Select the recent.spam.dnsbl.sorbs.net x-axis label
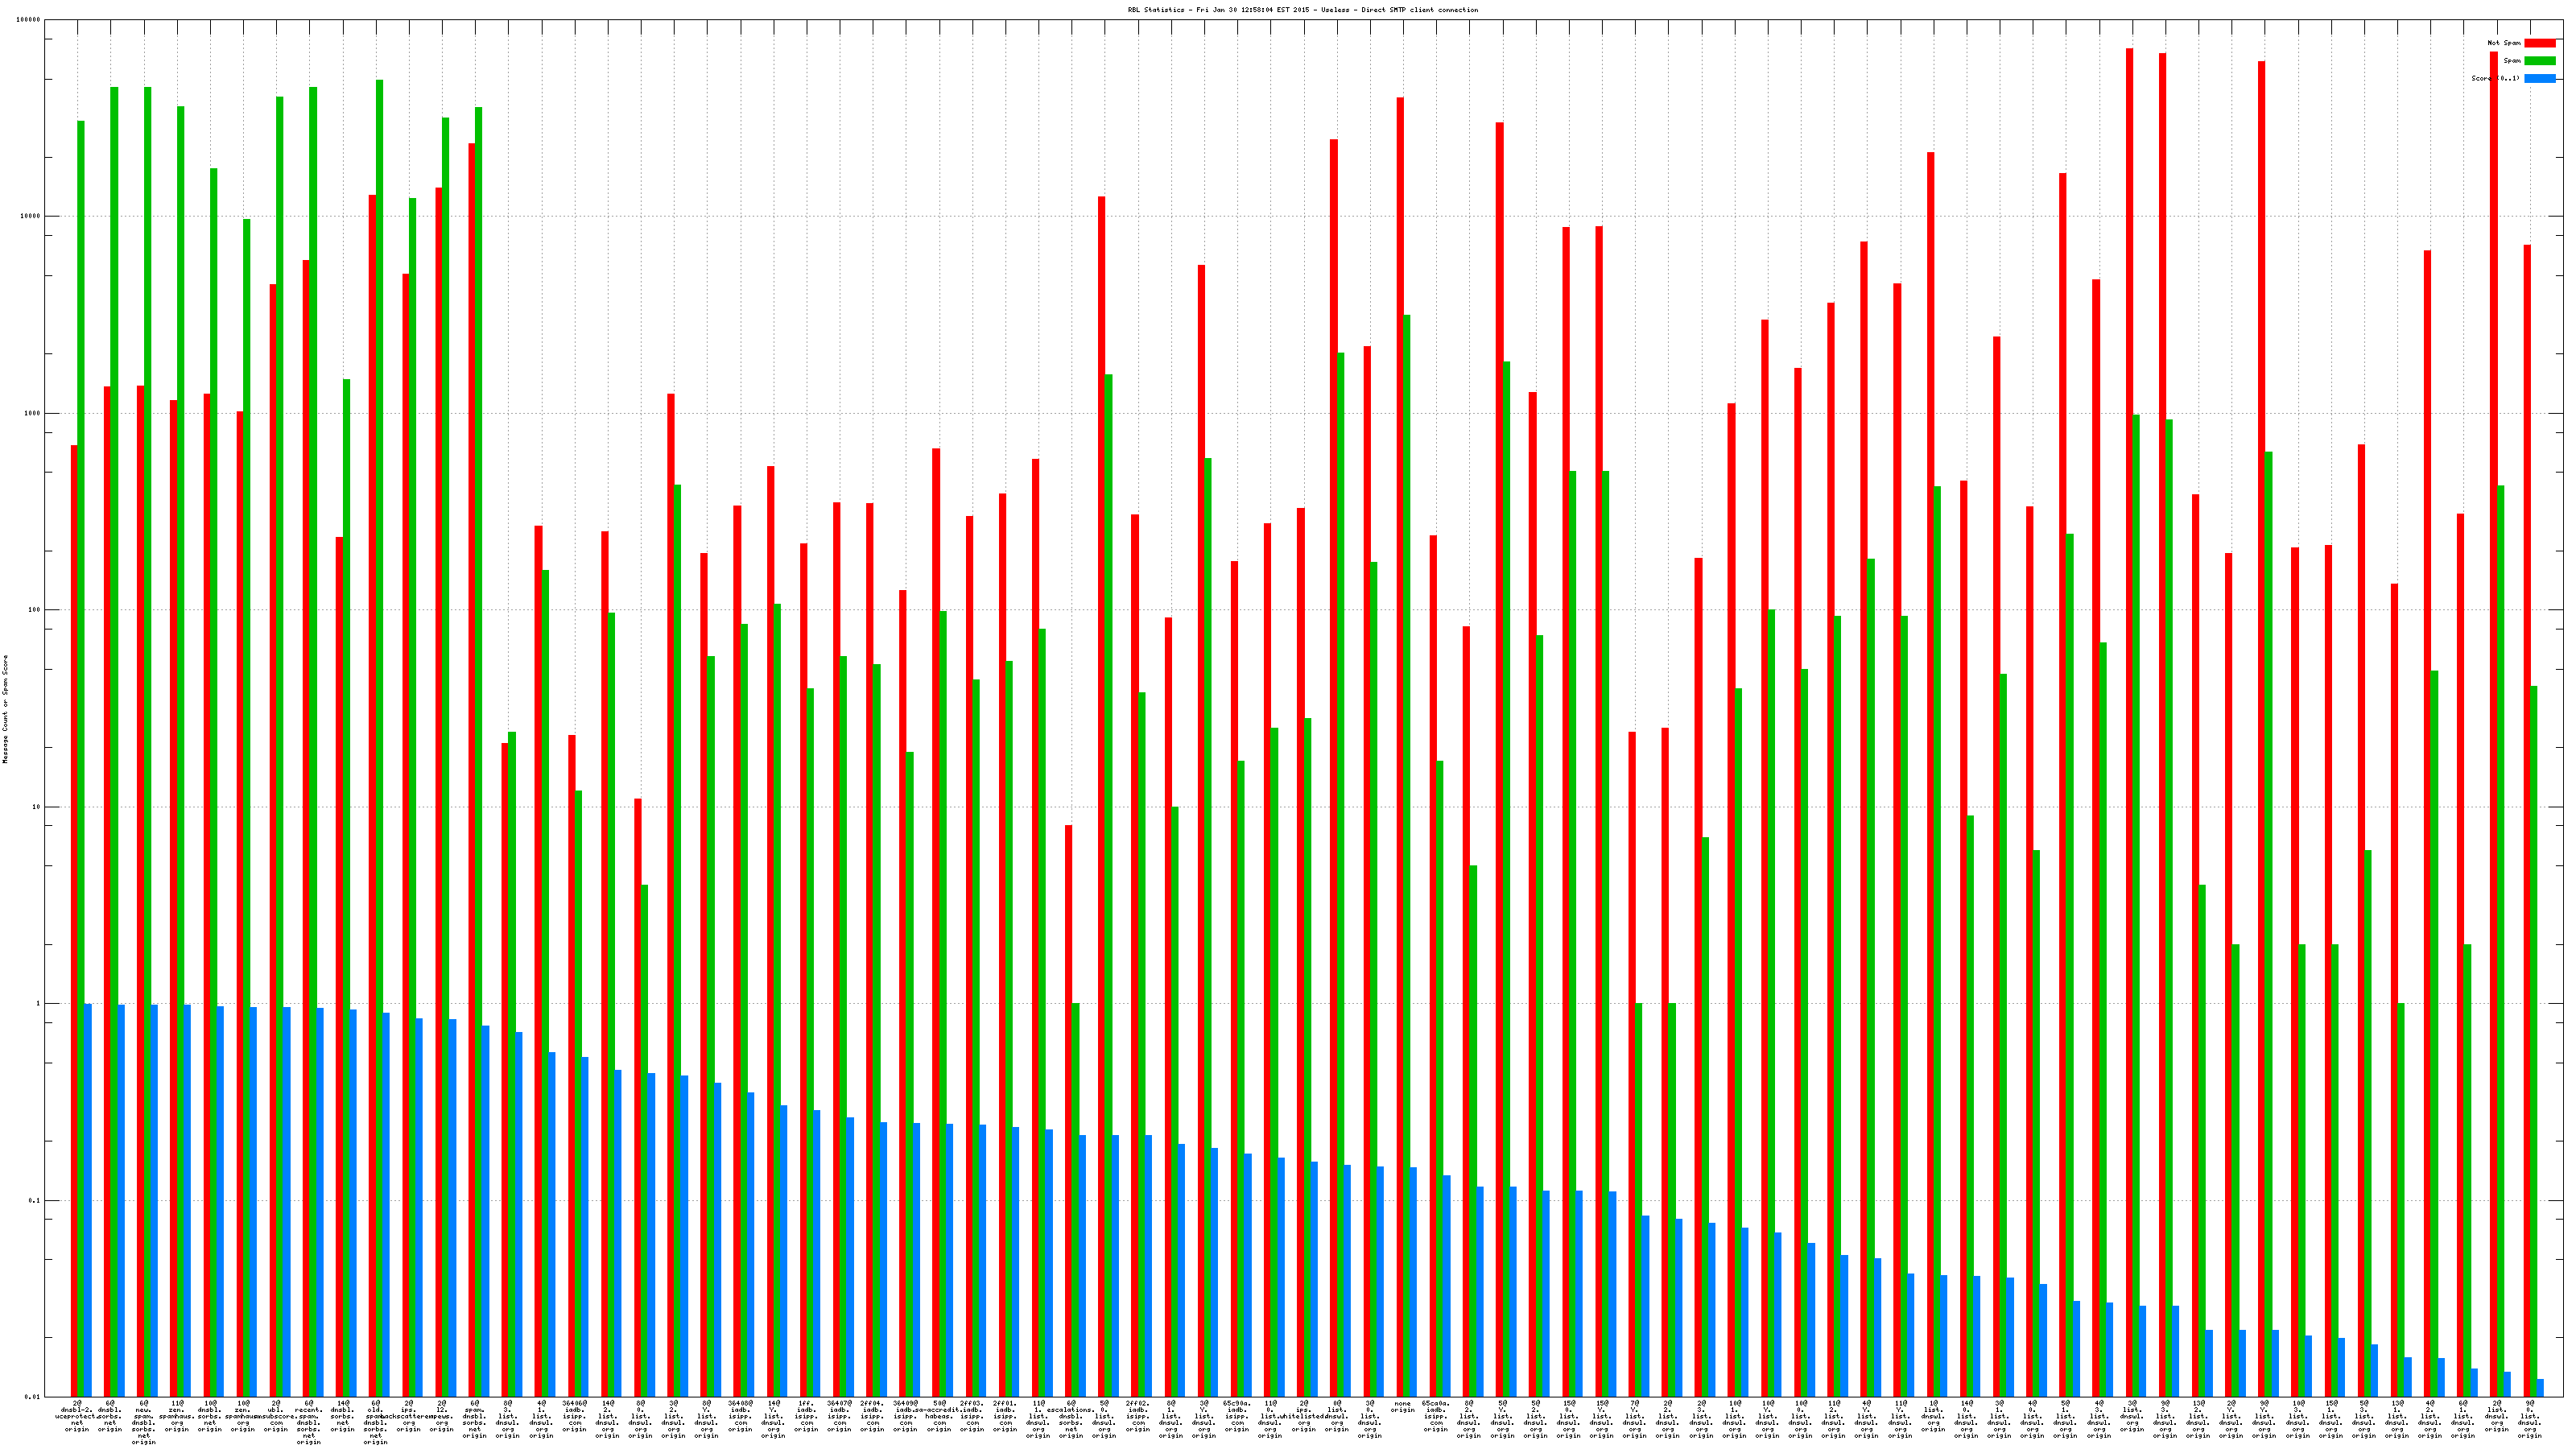Screen dimensions: 2576x1449 pyautogui.click(x=309, y=1422)
